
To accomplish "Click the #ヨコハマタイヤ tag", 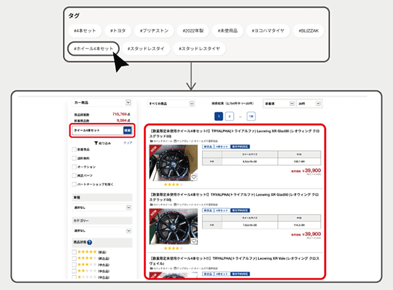I will pos(268,31).
